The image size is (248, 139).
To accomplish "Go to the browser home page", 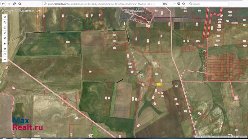I will 20,4.
